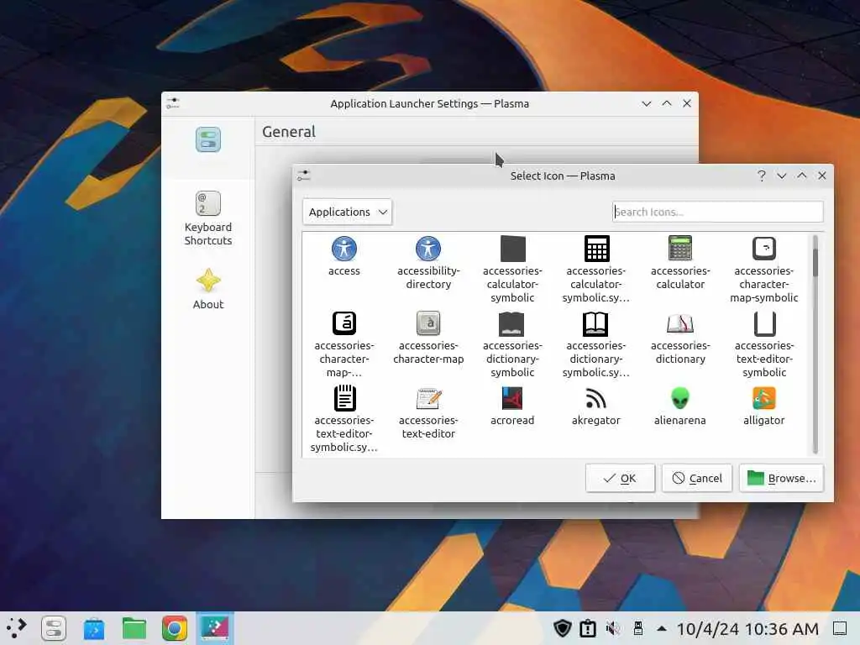Focus the Search Icons field

pos(717,212)
